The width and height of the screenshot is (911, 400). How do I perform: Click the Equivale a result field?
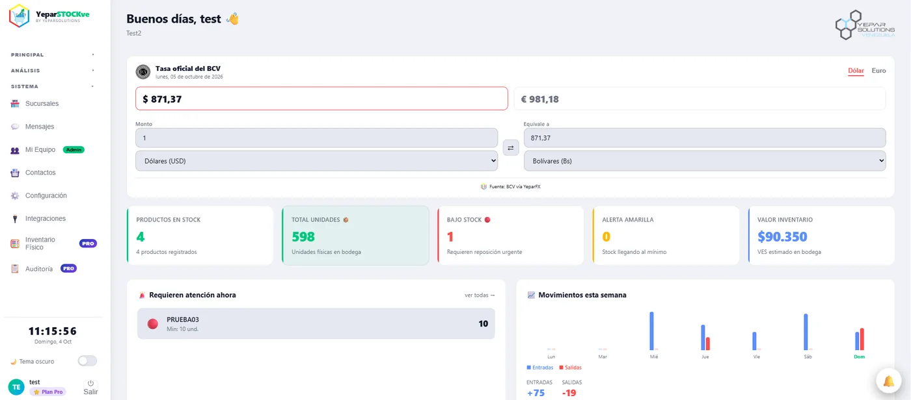click(x=705, y=138)
